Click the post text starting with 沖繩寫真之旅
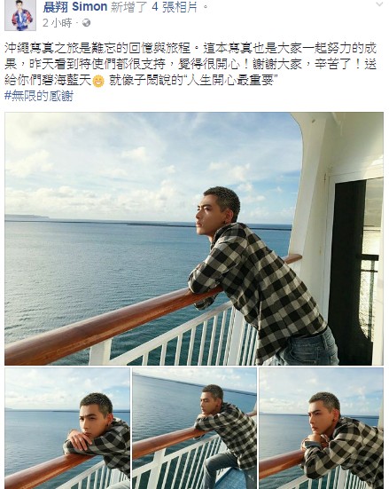The image size is (389, 489). click(191, 65)
